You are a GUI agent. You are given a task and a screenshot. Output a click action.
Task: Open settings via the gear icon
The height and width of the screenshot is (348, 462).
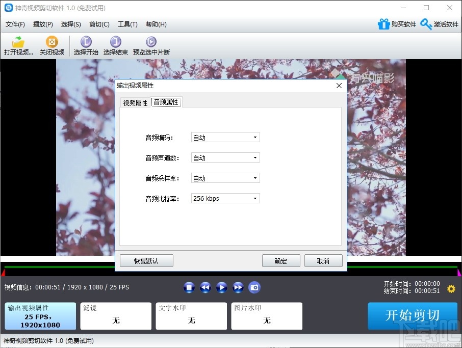click(451, 289)
